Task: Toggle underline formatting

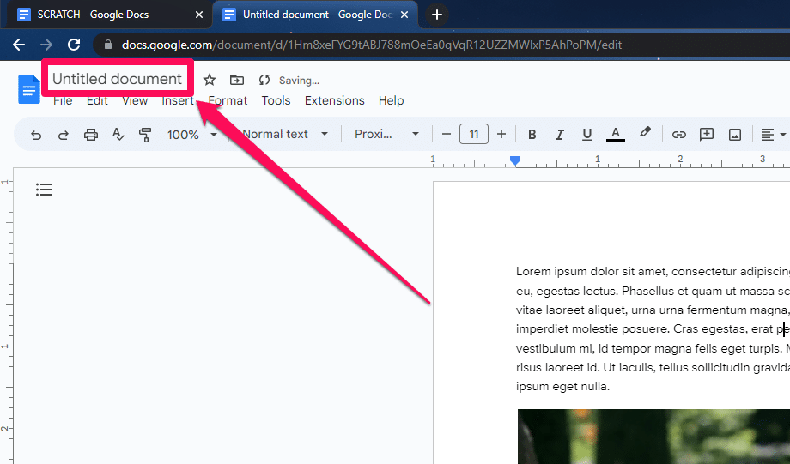Action: tap(587, 135)
